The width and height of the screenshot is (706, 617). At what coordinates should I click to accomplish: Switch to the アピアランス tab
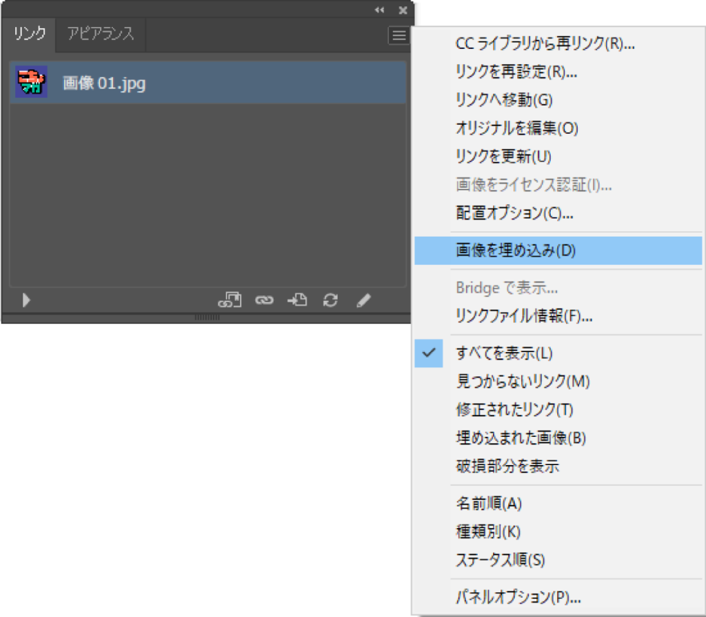pyautogui.click(x=101, y=34)
